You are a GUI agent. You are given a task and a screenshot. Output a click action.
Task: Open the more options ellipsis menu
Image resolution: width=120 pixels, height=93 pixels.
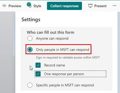[115, 6]
